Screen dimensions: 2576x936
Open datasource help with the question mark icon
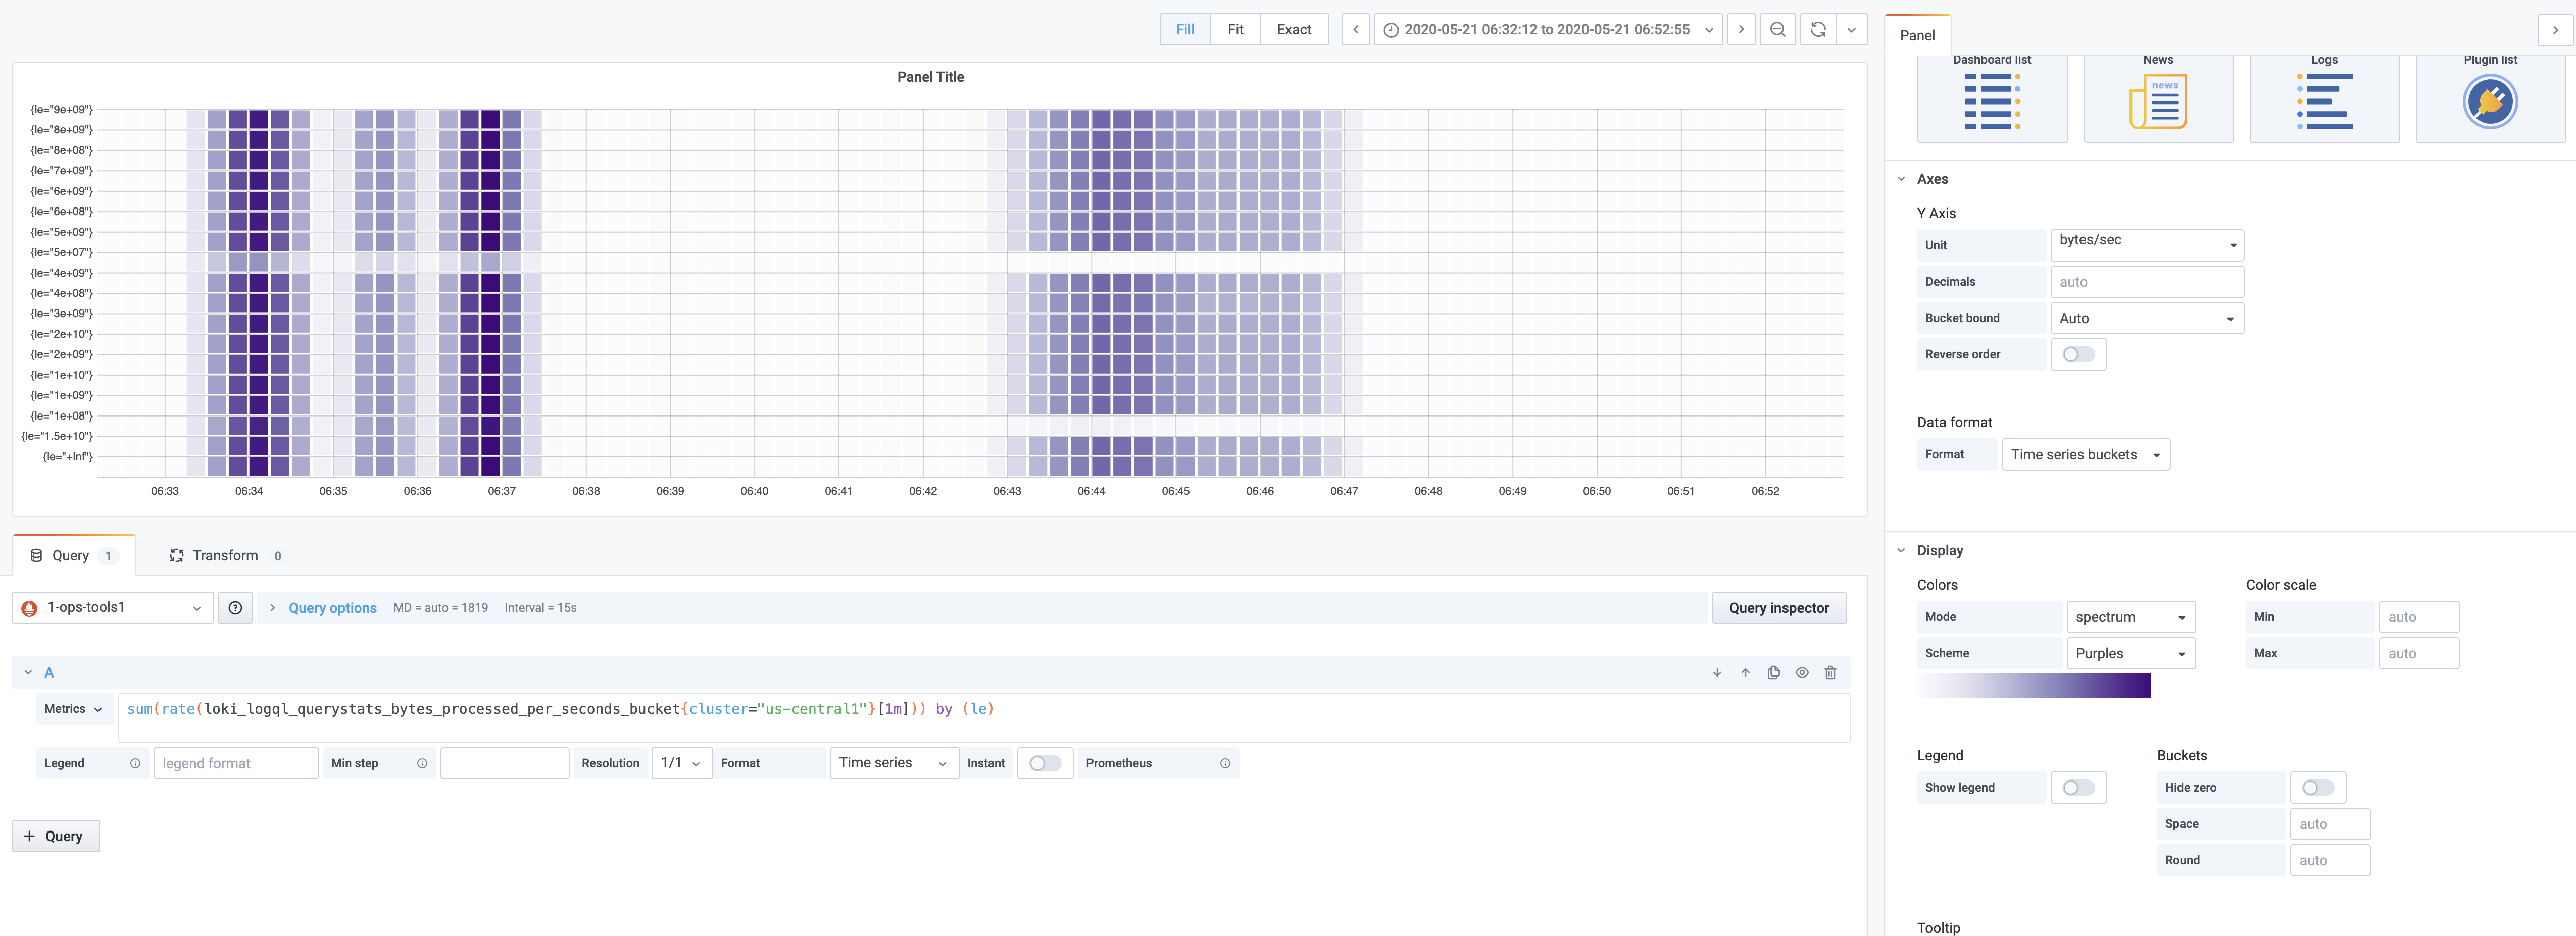click(235, 607)
